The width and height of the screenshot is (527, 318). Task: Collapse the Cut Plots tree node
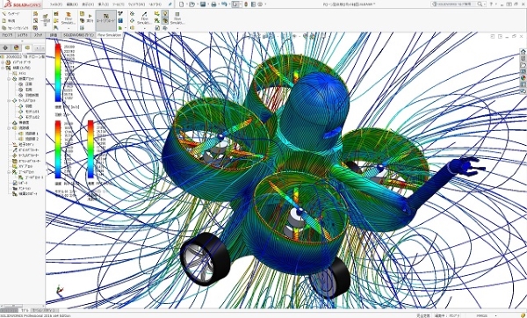pyautogui.click(x=10, y=79)
